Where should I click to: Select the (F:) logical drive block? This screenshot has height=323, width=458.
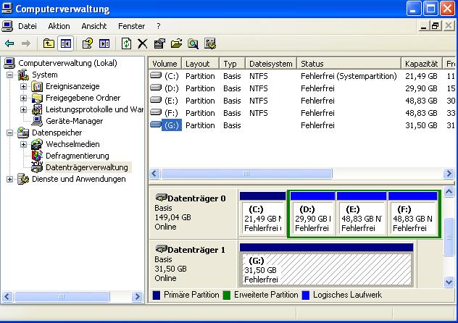coord(413,214)
